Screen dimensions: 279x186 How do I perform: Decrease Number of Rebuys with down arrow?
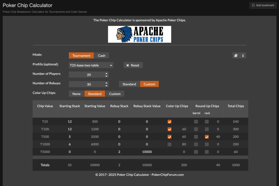click(x=106, y=86)
